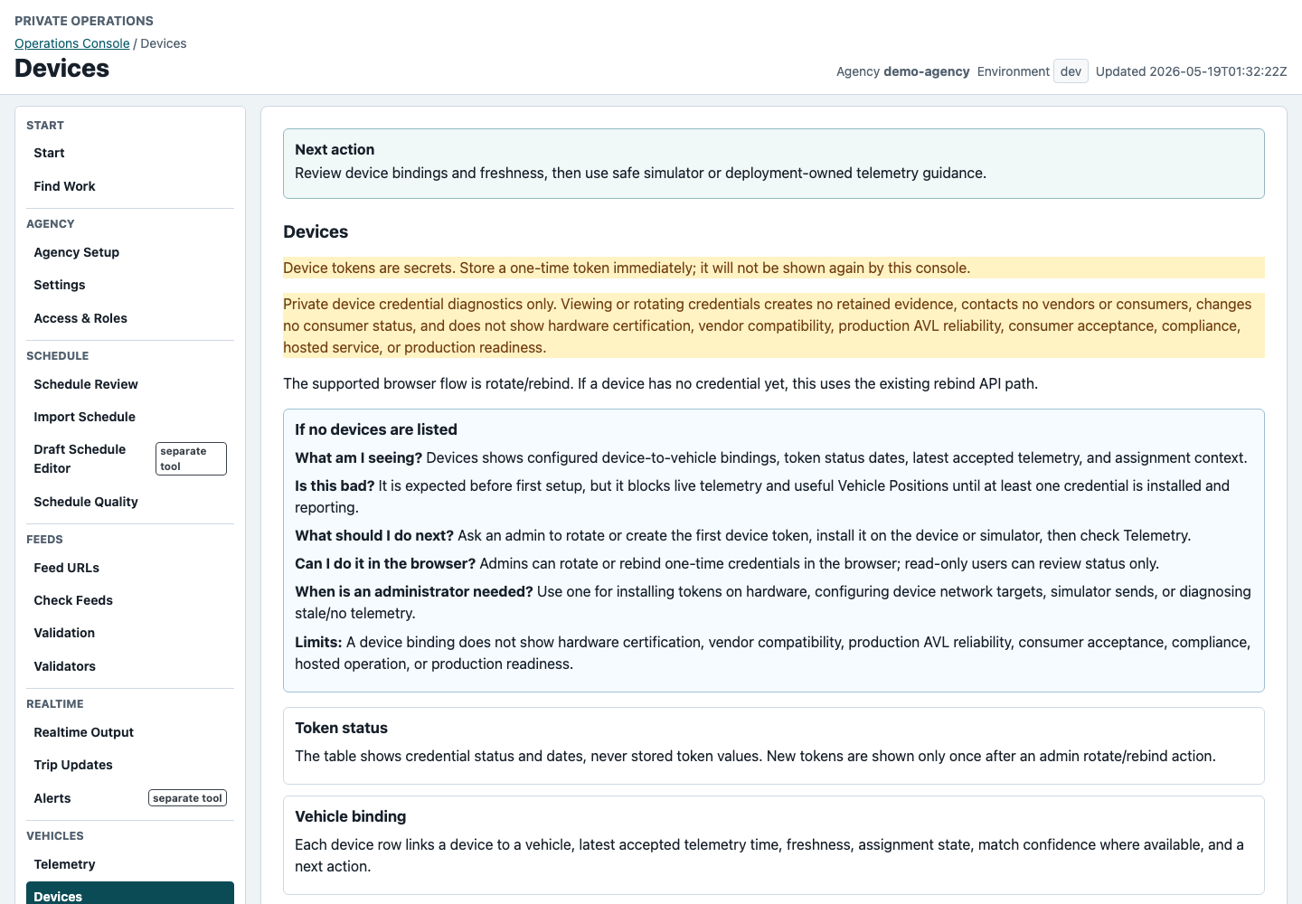Go to Trip Updates page
This screenshot has height=904, width=1302.
coord(130,765)
